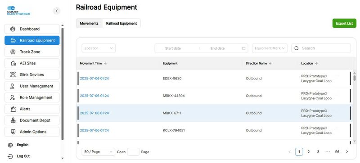Sort by Location column arrow
360x163 pixels.
tap(316, 63)
